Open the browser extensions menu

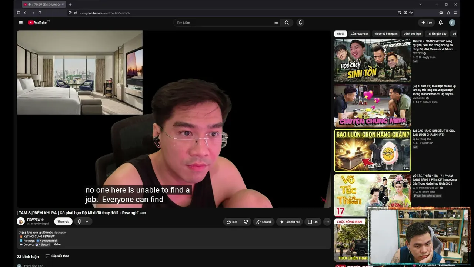[448, 13]
